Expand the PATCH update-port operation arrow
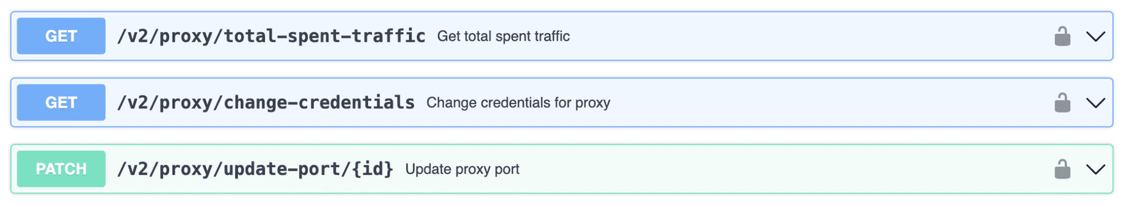1126x206 pixels. [1096, 169]
